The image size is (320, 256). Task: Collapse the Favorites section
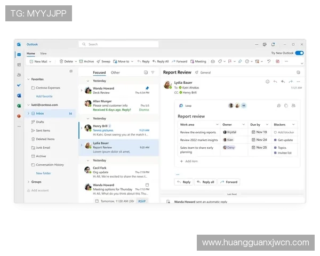click(x=27, y=79)
